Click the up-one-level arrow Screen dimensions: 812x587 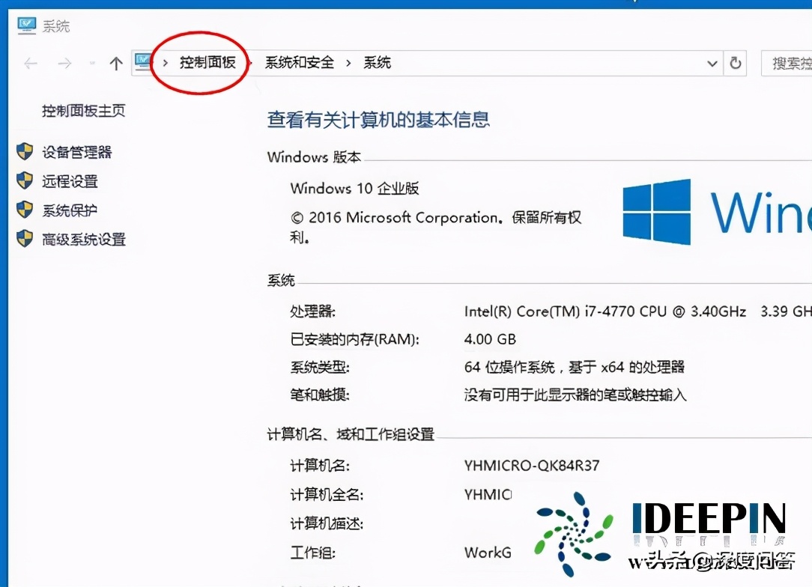point(116,63)
